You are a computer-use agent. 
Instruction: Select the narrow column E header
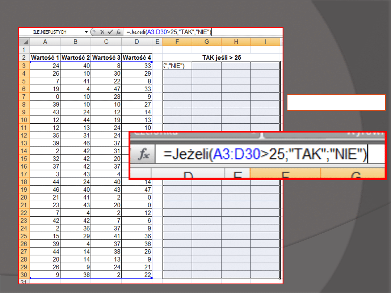coord(157,42)
